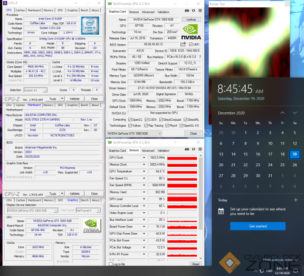Enable the Log to file checkbox
Image resolution: width=304 pixels, height=276 pixels.
coord(111,264)
